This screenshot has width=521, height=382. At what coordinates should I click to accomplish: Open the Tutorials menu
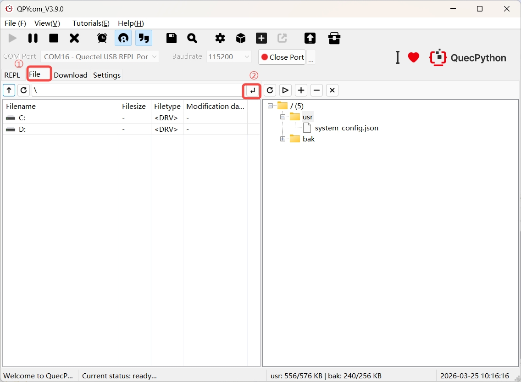pos(91,23)
